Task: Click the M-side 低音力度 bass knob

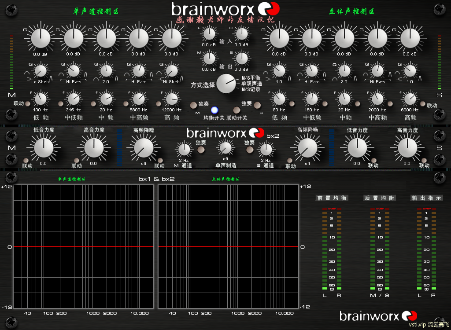Action: pos(44,148)
